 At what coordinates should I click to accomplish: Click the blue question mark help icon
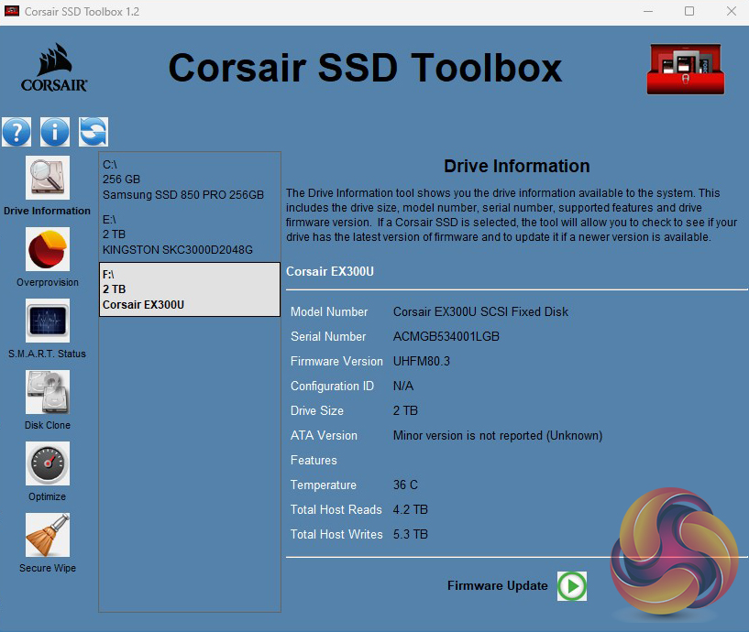click(17, 132)
